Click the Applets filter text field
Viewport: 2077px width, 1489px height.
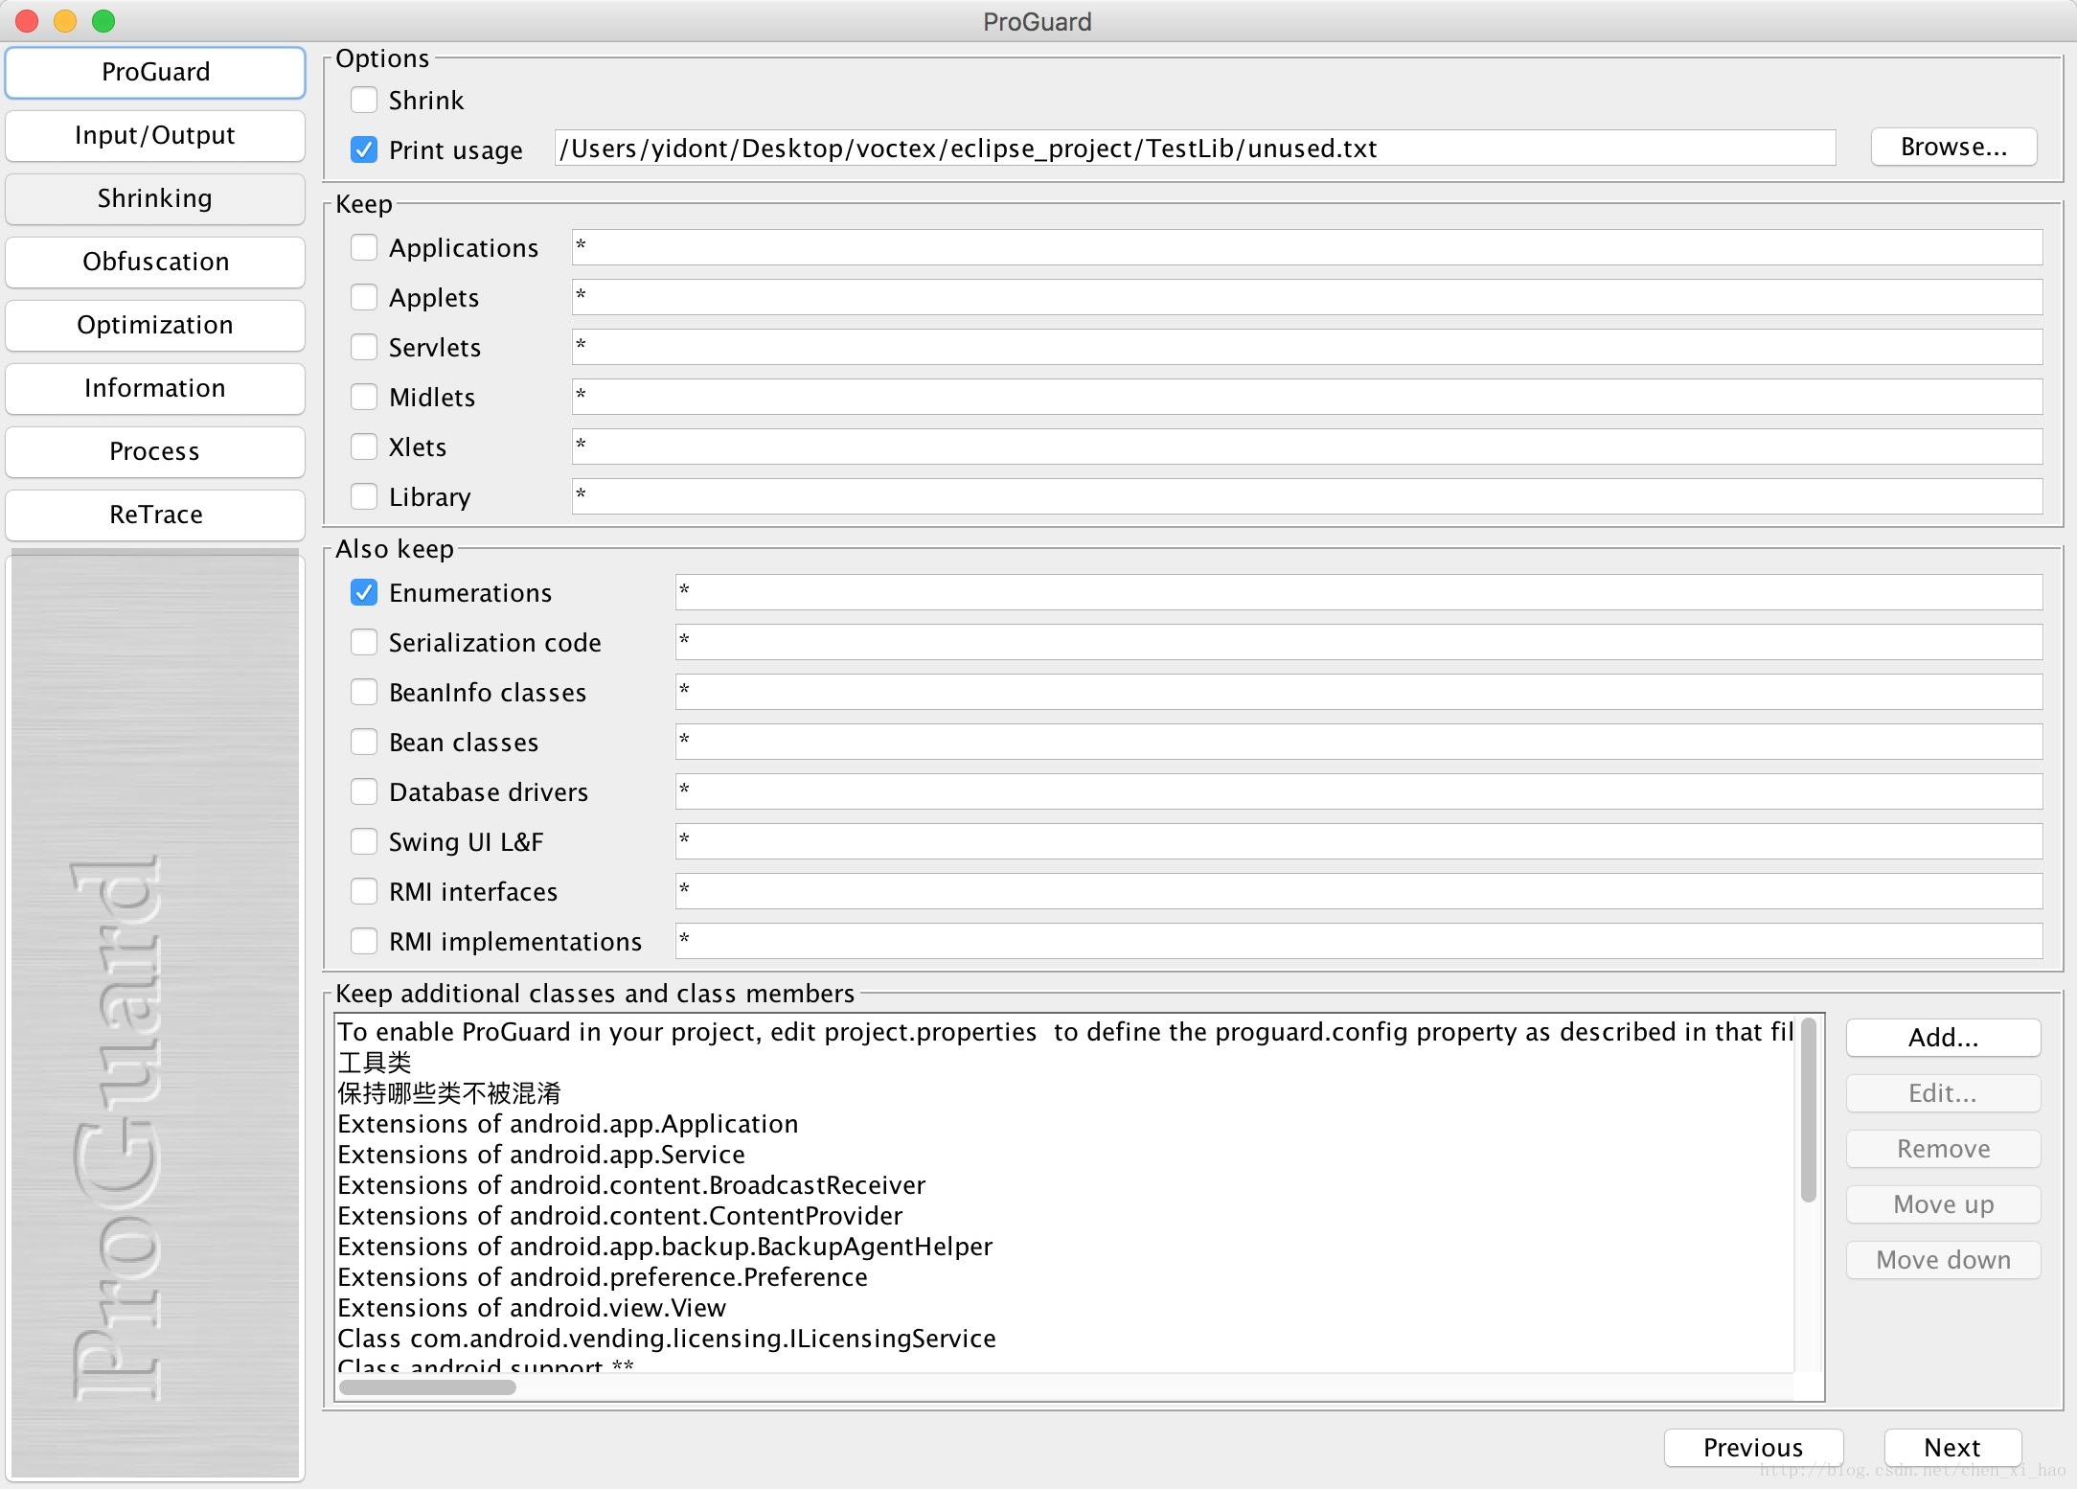1308,297
